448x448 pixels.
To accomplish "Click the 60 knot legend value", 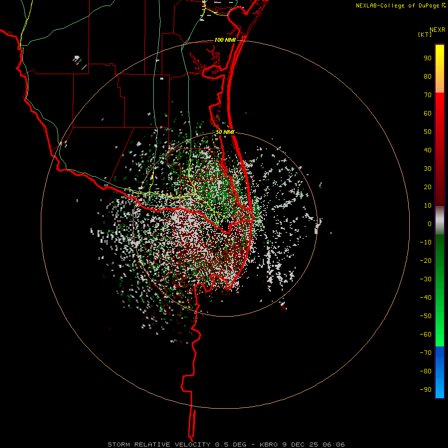I will coord(428,113).
